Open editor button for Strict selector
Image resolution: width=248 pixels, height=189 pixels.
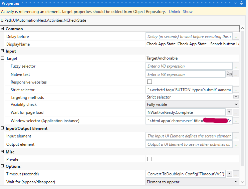(x=236, y=90)
